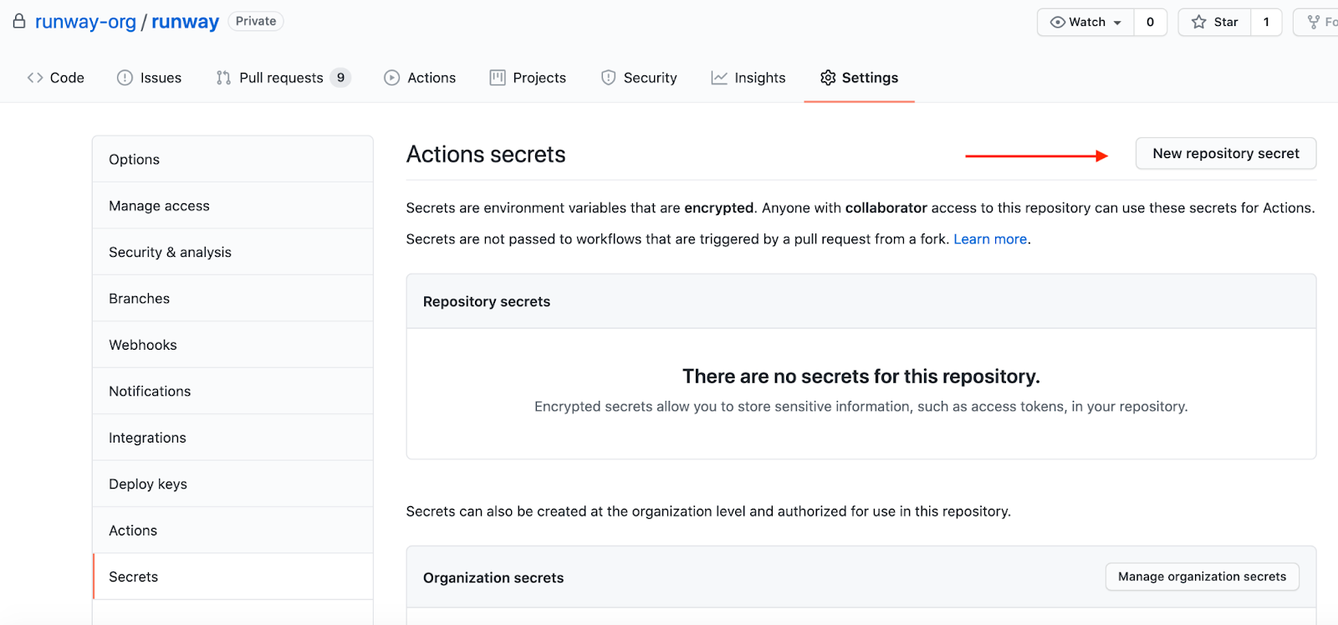Open the runway-org organization link
The image size is (1338, 625).
click(x=85, y=22)
